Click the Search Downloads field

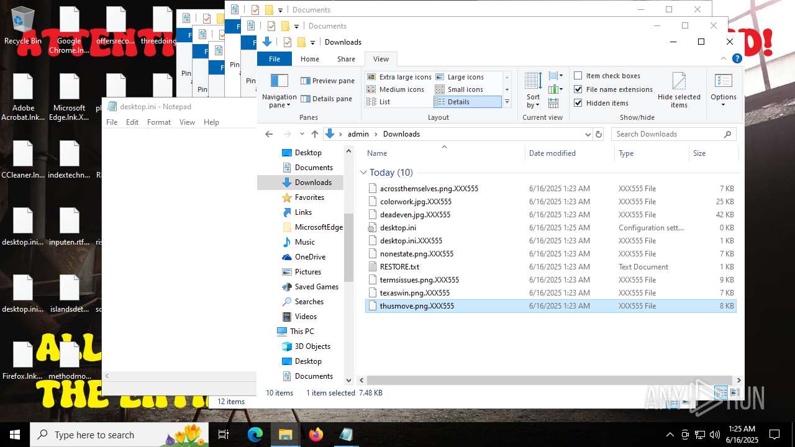pyautogui.click(x=668, y=134)
